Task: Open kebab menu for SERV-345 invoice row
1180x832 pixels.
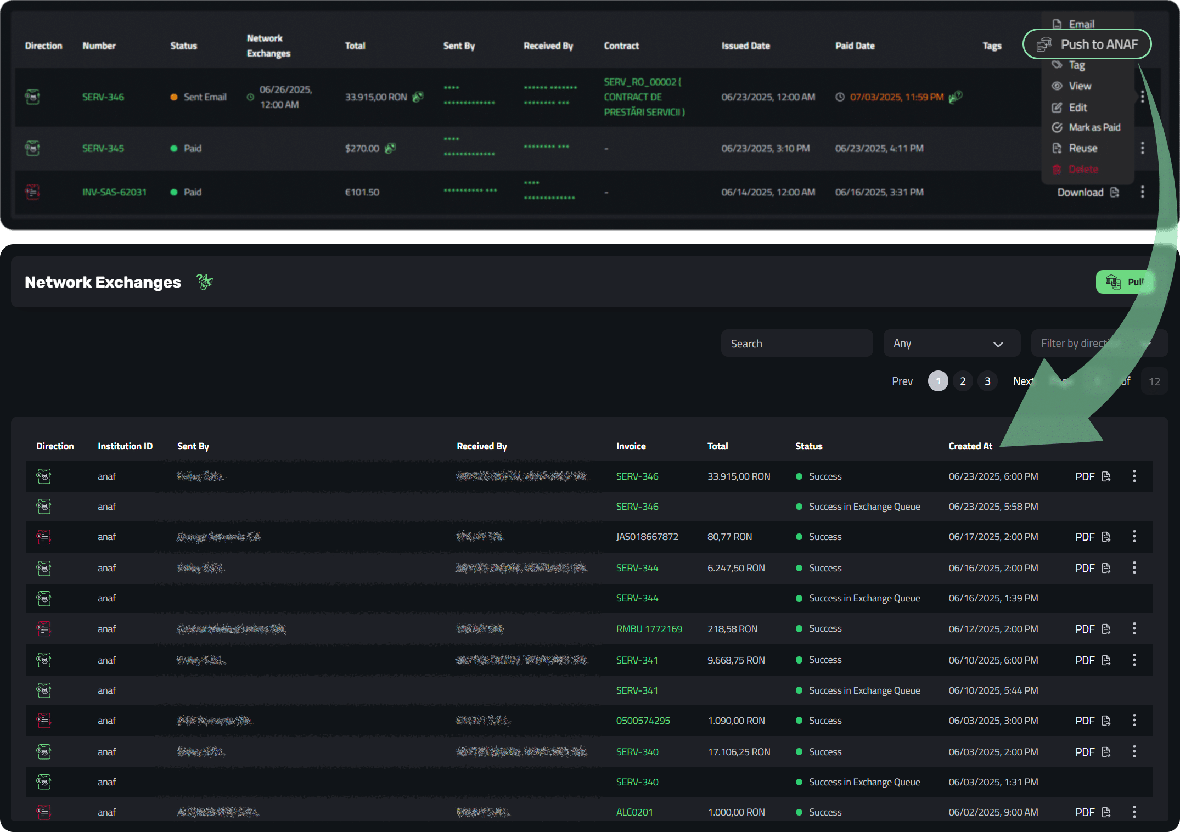Action: [1142, 148]
